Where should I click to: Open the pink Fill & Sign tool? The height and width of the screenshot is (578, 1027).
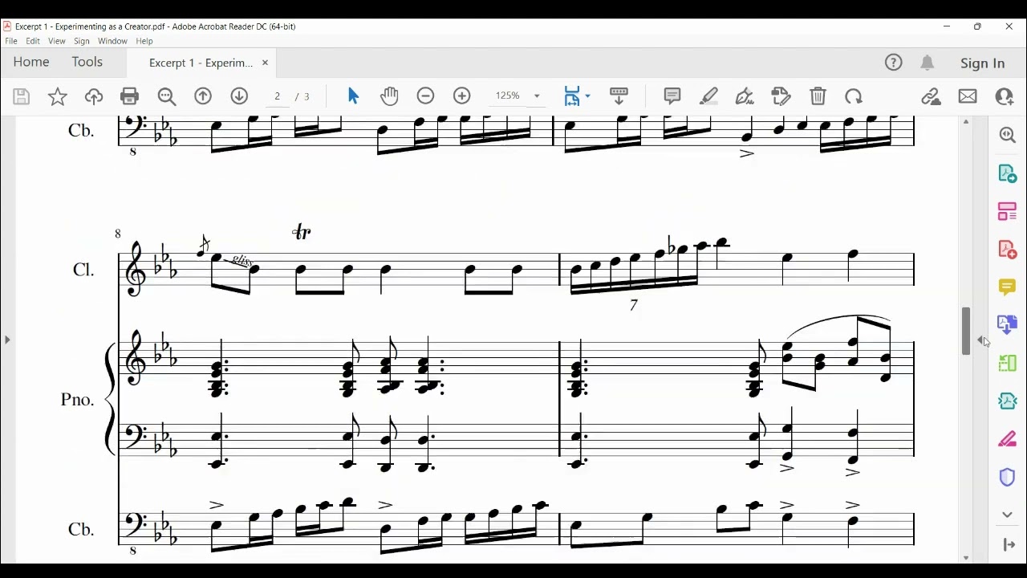tap(1008, 439)
